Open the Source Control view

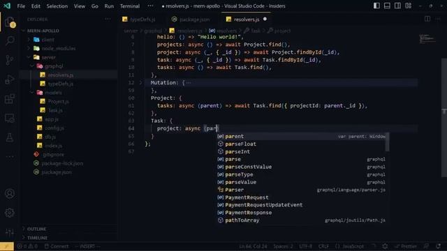click(9, 60)
